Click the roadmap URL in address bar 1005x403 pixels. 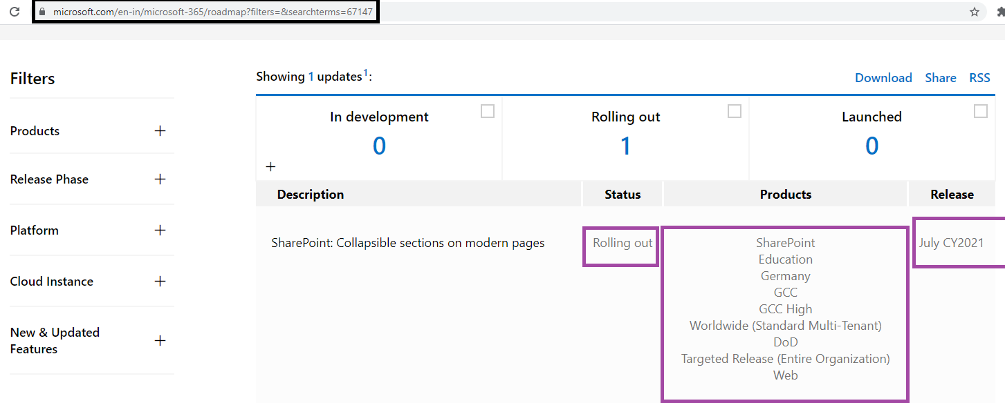[212, 12]
